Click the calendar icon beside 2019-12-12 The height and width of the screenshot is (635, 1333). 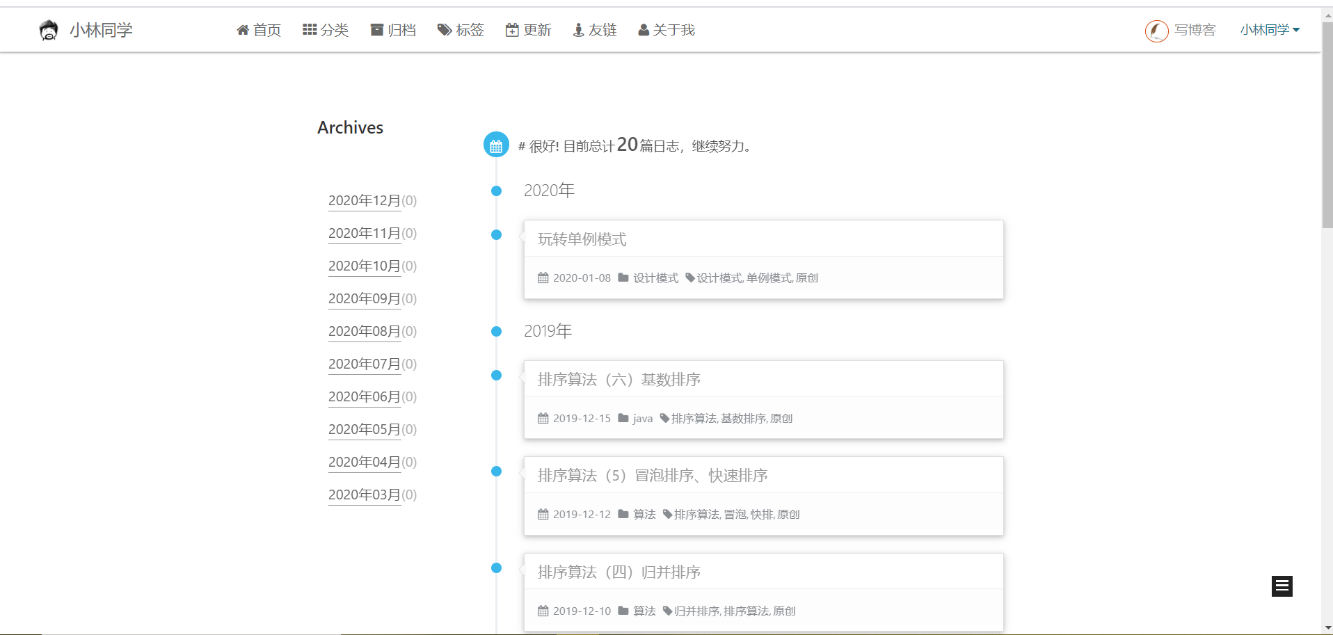pyautogui.click(x=543, y=514)
